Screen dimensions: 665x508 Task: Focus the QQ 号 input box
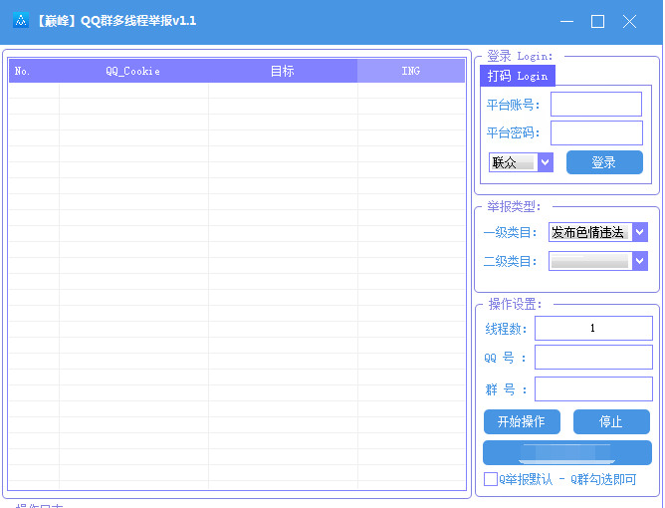tap(592, 358)
